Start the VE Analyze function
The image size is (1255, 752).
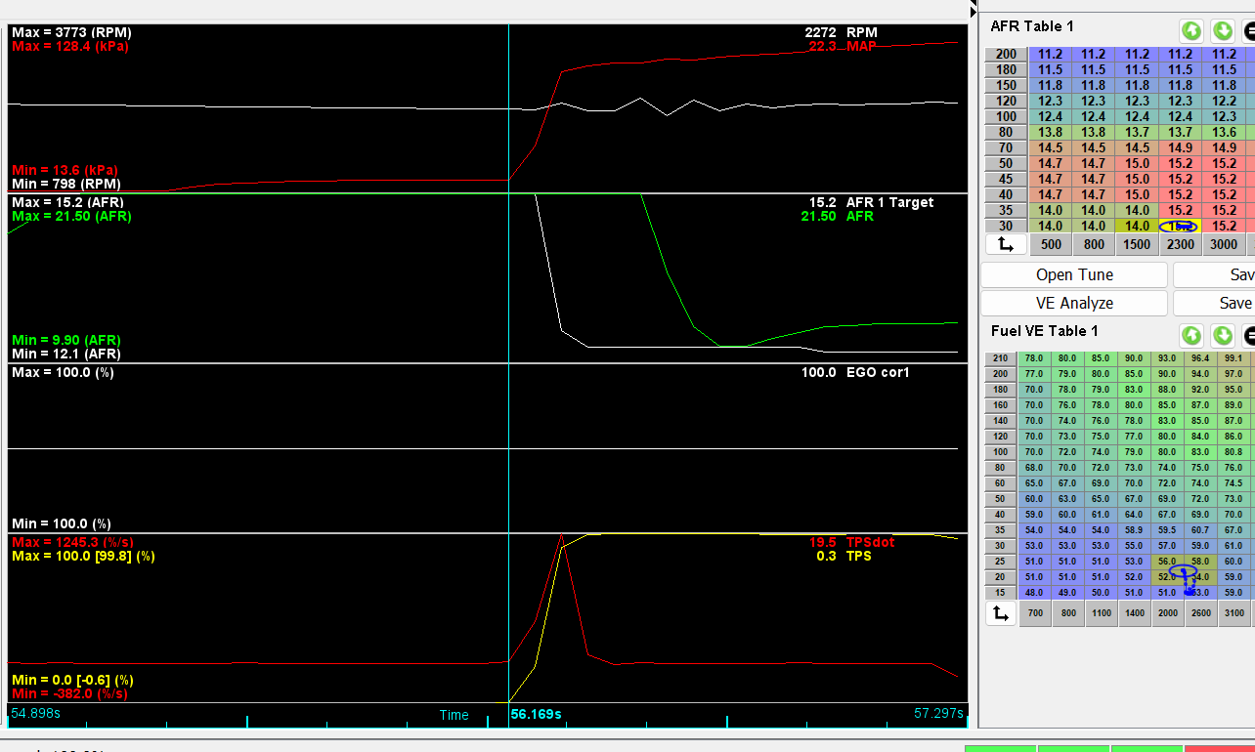tap(1074, 303)
